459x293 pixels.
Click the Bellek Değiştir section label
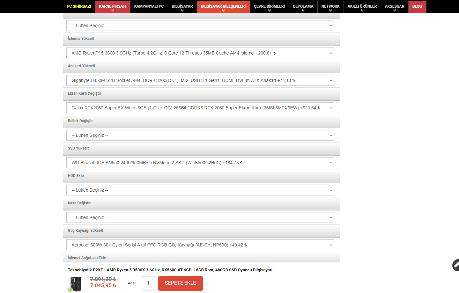(x=80, y=121)
